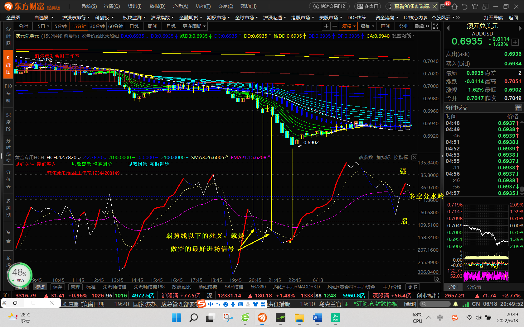This screenshot has height=327, width=524.
Task: Select the 15分钟 period
Action: pyautogui.click(x=79, y=26)
